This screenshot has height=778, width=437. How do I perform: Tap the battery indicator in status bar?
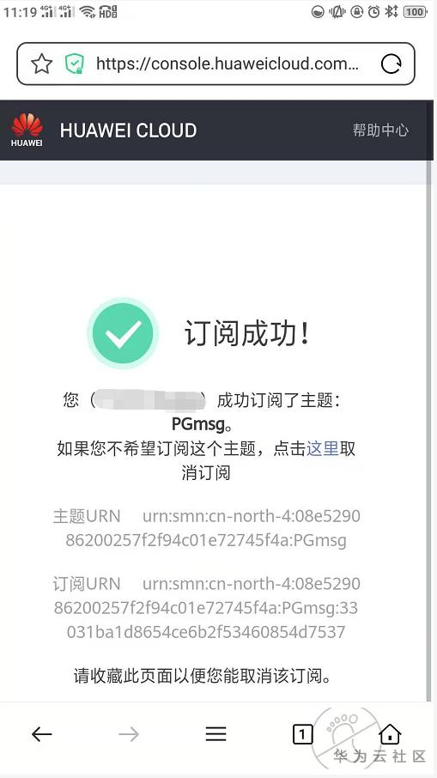(416, 11)
